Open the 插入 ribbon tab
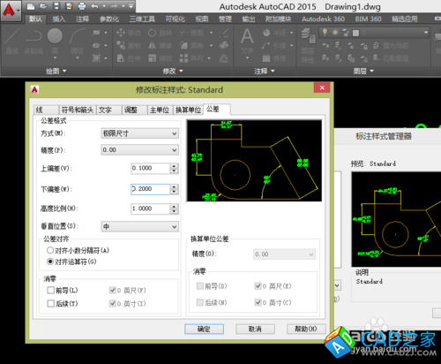Image resolution: width=441 pixels, height=364 pixels. click(x=58, y=19)
